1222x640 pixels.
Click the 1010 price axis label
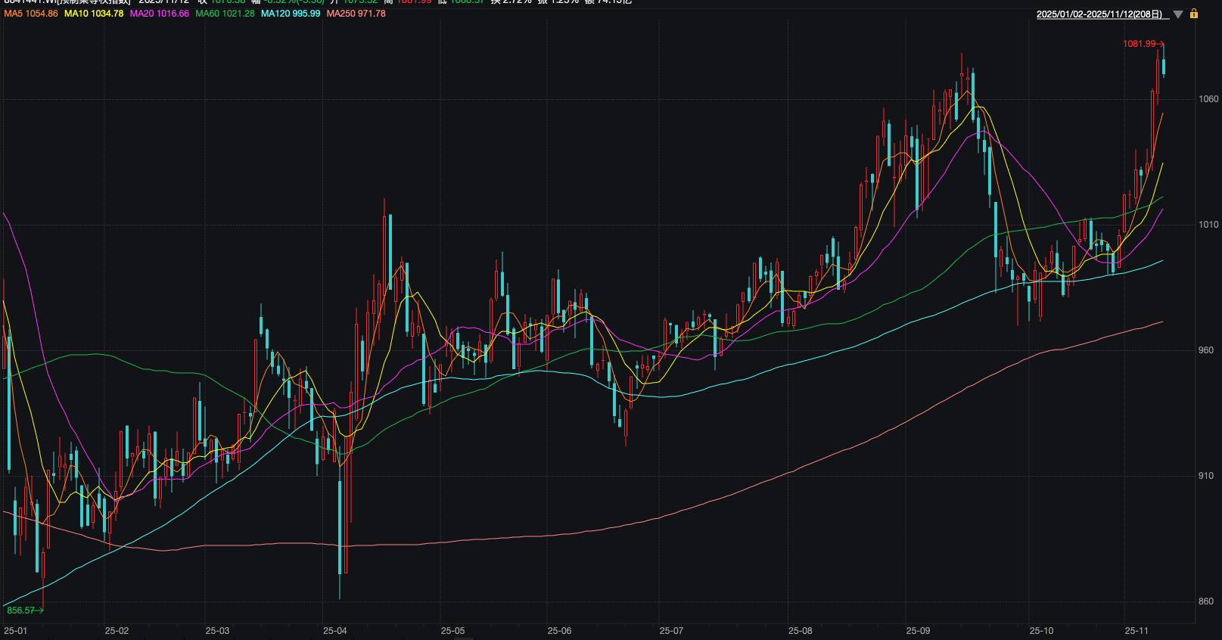[1208, 225]
